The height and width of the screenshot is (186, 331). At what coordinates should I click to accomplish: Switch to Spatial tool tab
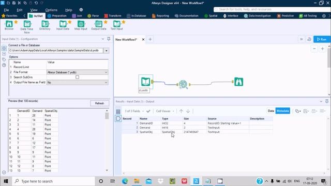click(211, 16)
